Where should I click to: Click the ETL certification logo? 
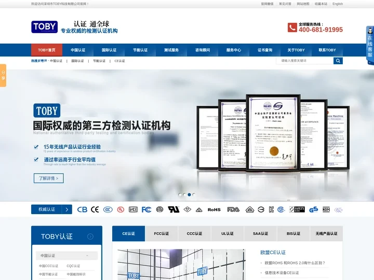coord(159,209)
